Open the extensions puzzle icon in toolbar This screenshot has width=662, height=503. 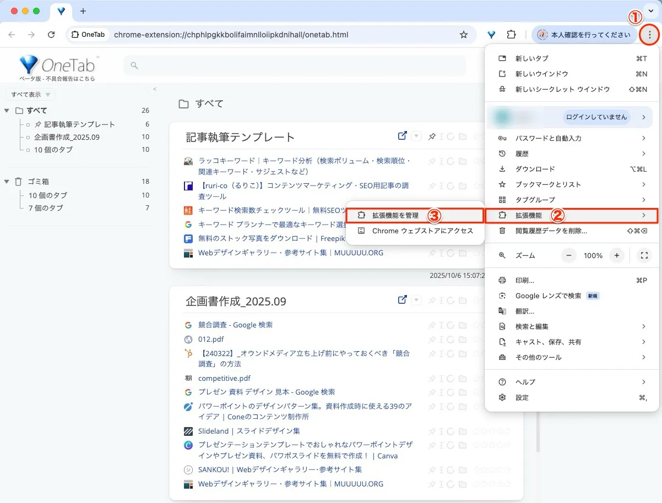511,35
